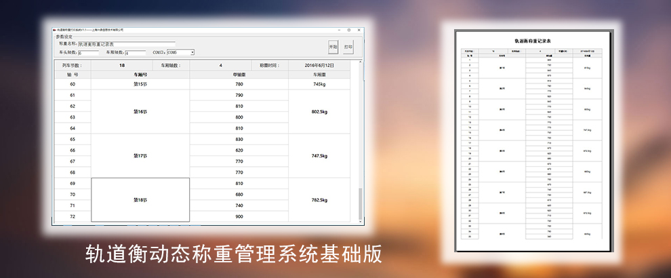
Task: Click the 车厢号 column header
Action: coord(140,75)
